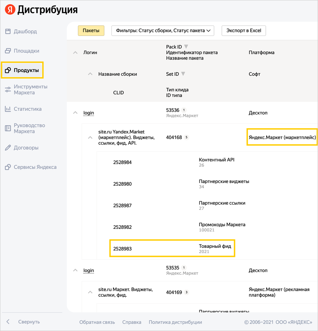Click Софт column header
318x331 pixels.
pos(255,74)
